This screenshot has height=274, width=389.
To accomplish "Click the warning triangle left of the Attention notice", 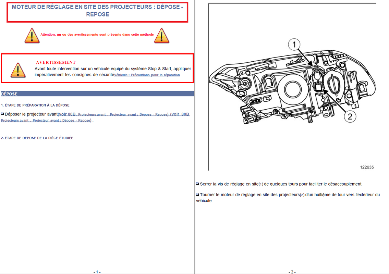I will pyautogui.click(x=32, y=36).
